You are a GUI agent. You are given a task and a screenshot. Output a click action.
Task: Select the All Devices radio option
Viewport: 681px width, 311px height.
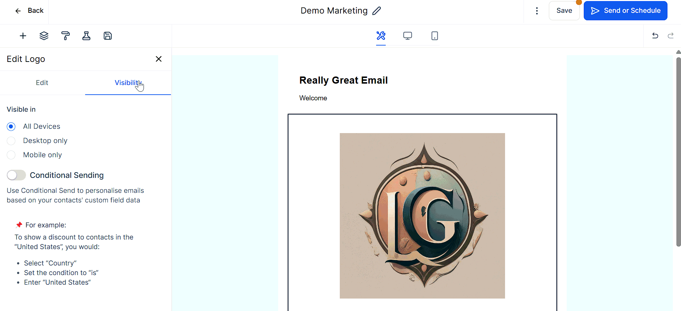pyautogui.click(x=11, y=127)
